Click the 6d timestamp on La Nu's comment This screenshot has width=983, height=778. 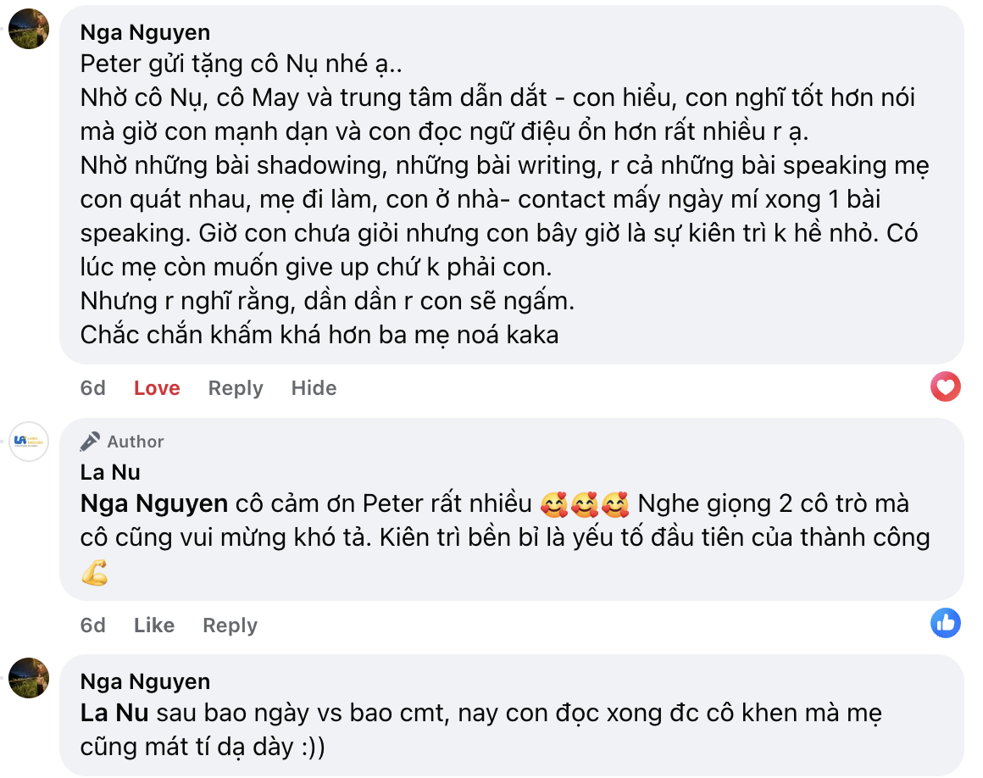click(92, 625)
